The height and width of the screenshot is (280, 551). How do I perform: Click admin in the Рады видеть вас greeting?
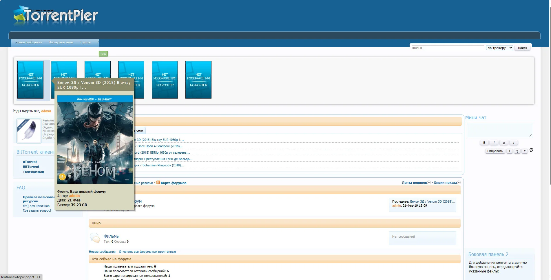coord(46,111)
